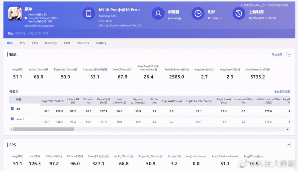Click the upload time history icon

click(238, 13)
